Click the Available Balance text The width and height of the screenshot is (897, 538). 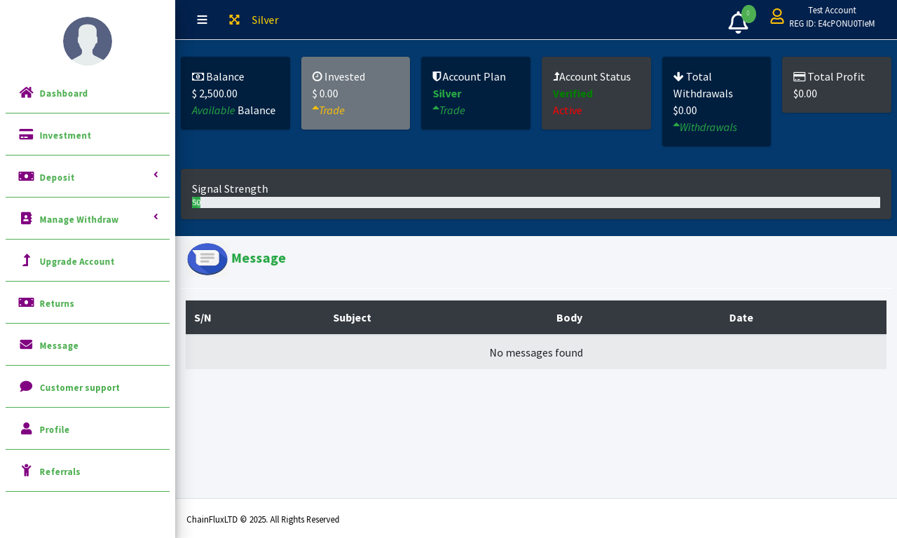point(233,110)
